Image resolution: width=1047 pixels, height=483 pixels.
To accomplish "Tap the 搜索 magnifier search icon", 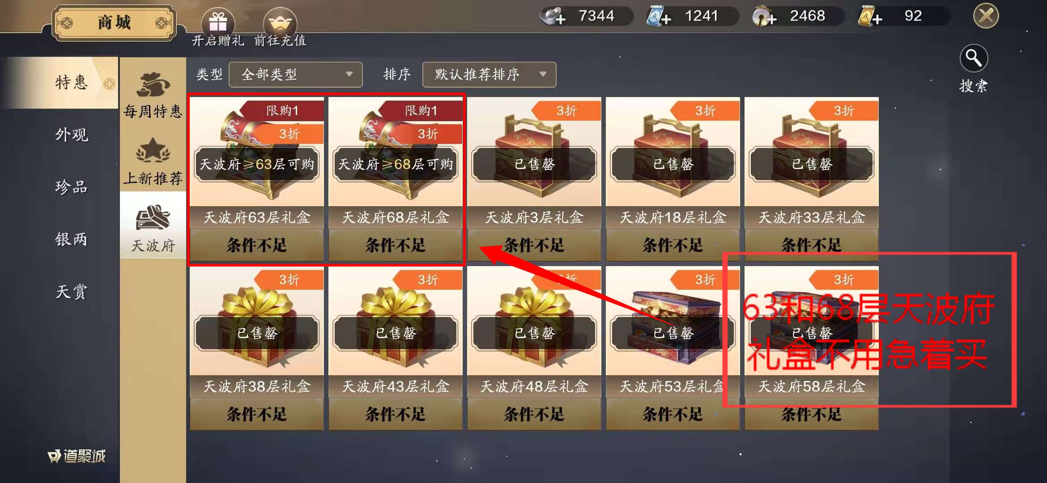I will (974, 58).
